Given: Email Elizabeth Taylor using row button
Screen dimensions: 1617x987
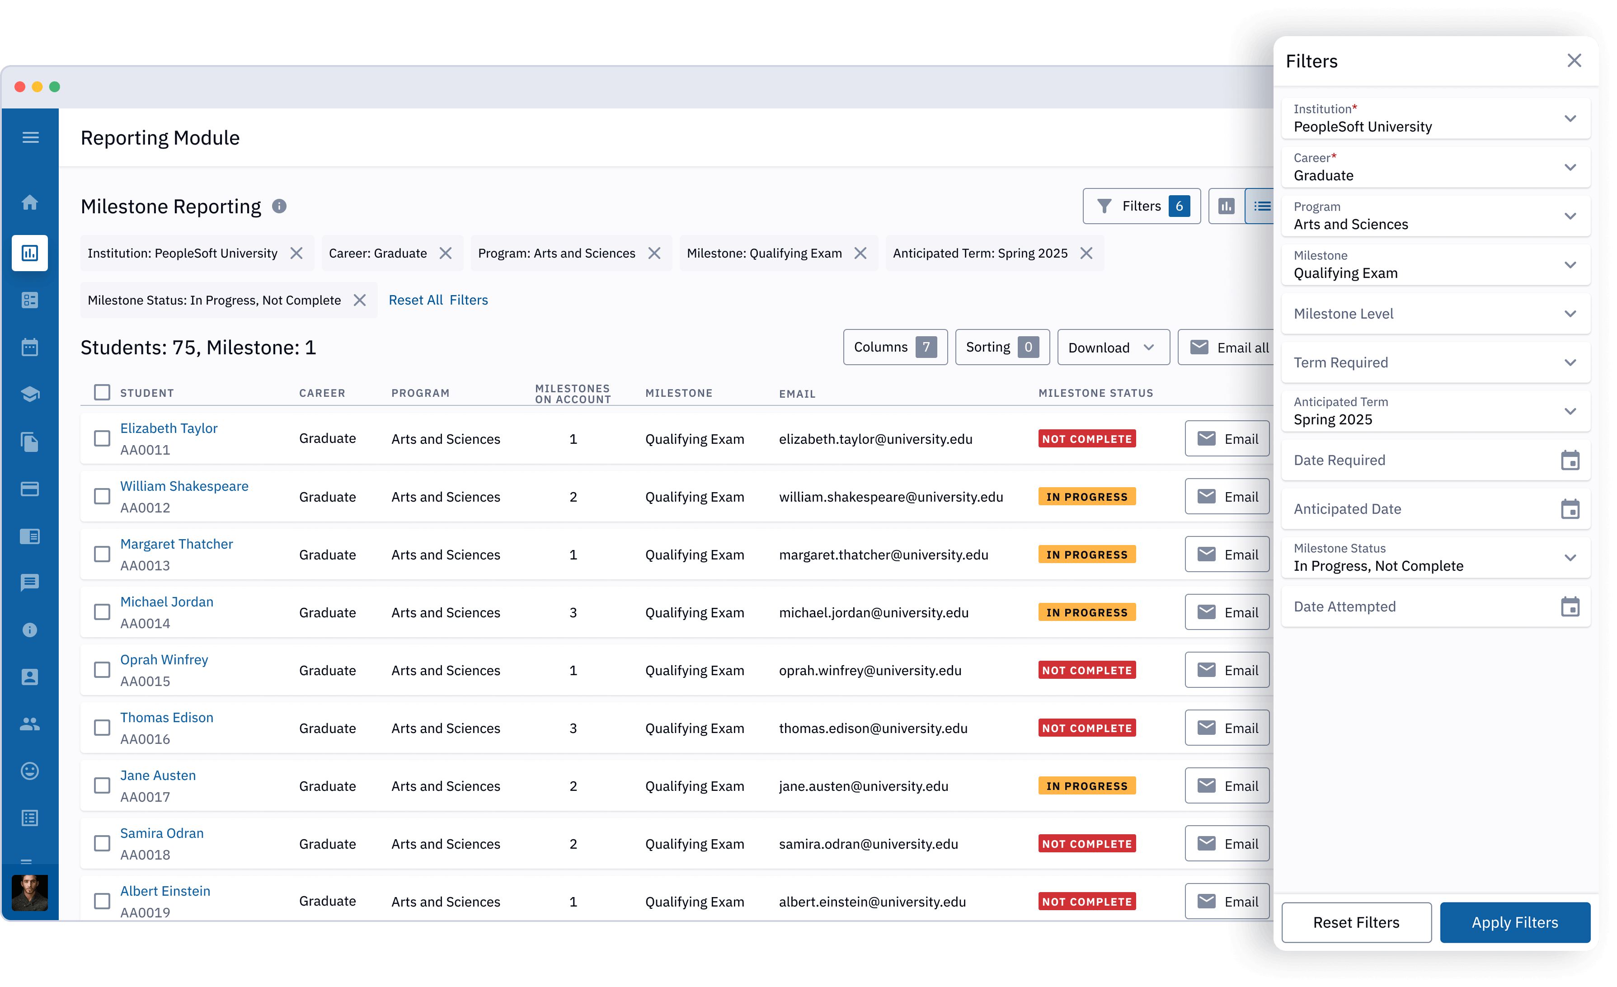Looking at the screenshot, I should point(1227,438).
